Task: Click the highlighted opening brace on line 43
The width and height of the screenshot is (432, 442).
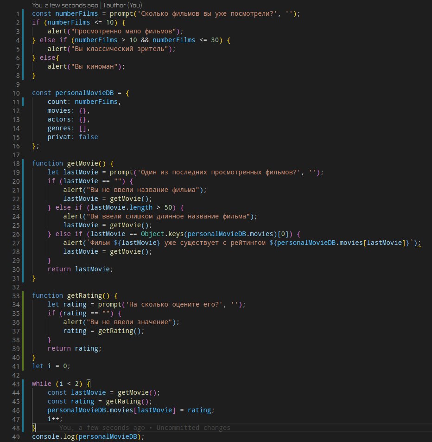Action: (89, 384)
